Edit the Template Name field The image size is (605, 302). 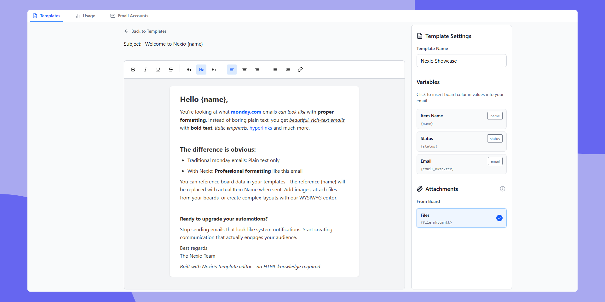[462, 61]
